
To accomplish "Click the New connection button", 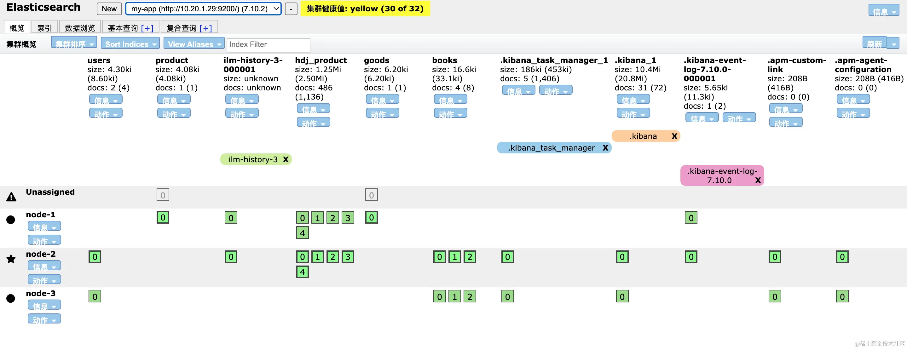I will [109, 9].
